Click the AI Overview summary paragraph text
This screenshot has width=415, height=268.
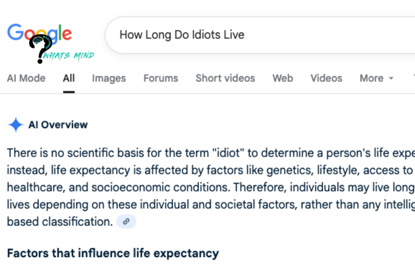(x=203, y=187)
